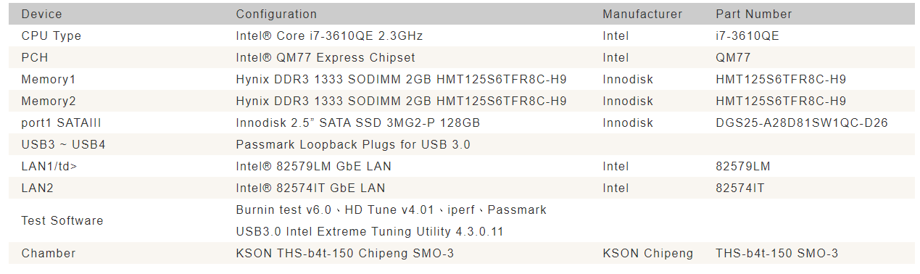Click the Configuration column header
Screen dimensions: 920x274
point(276,14)
